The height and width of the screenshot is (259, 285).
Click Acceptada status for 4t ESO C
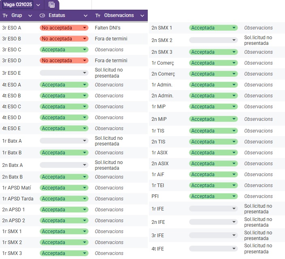(x=64, y=107)
